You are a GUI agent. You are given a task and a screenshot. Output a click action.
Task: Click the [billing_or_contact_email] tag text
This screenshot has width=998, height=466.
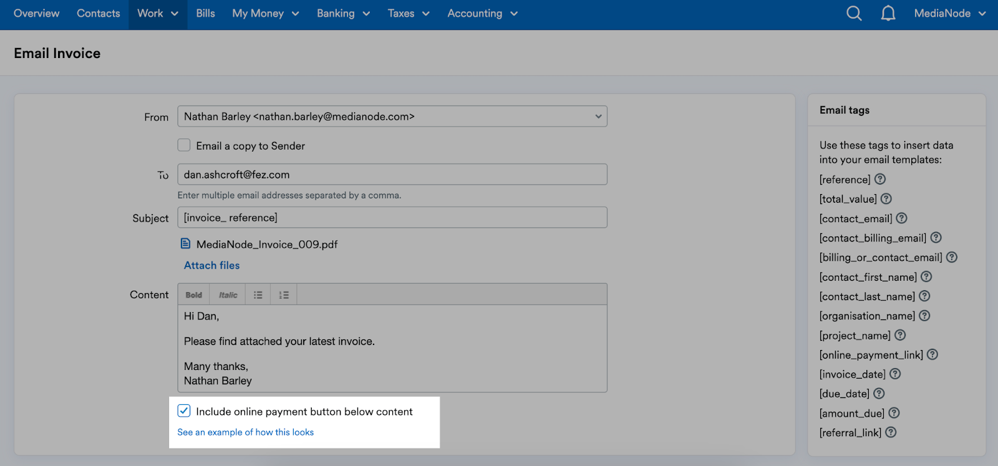[x=881, y=258]
